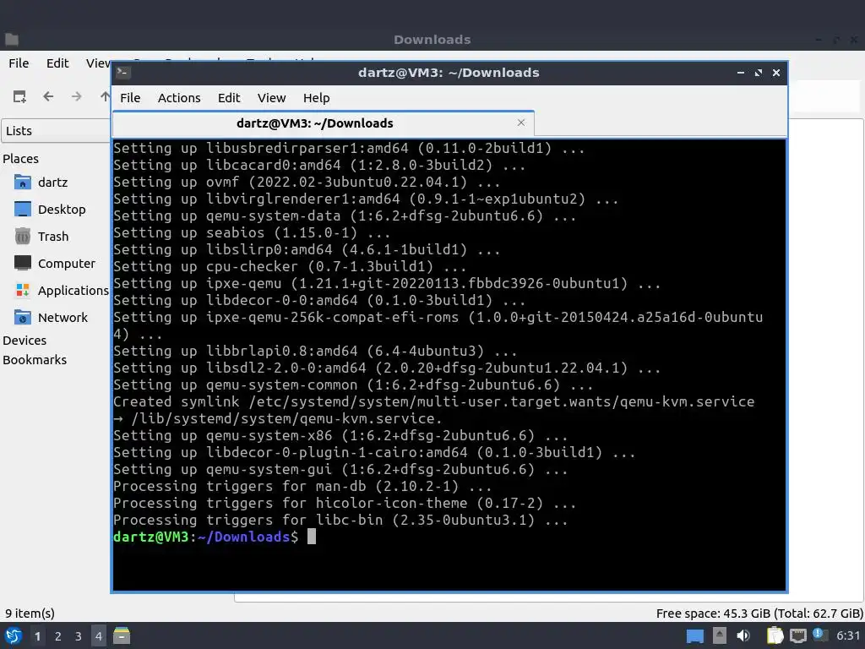Switch to the file manager task on the taskbar
The width and height of the screenshot is (865, 649).
tap(122, 636)
